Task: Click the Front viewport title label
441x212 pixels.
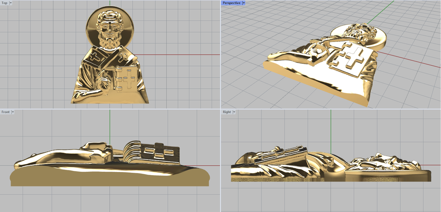Action: point(5,112)
